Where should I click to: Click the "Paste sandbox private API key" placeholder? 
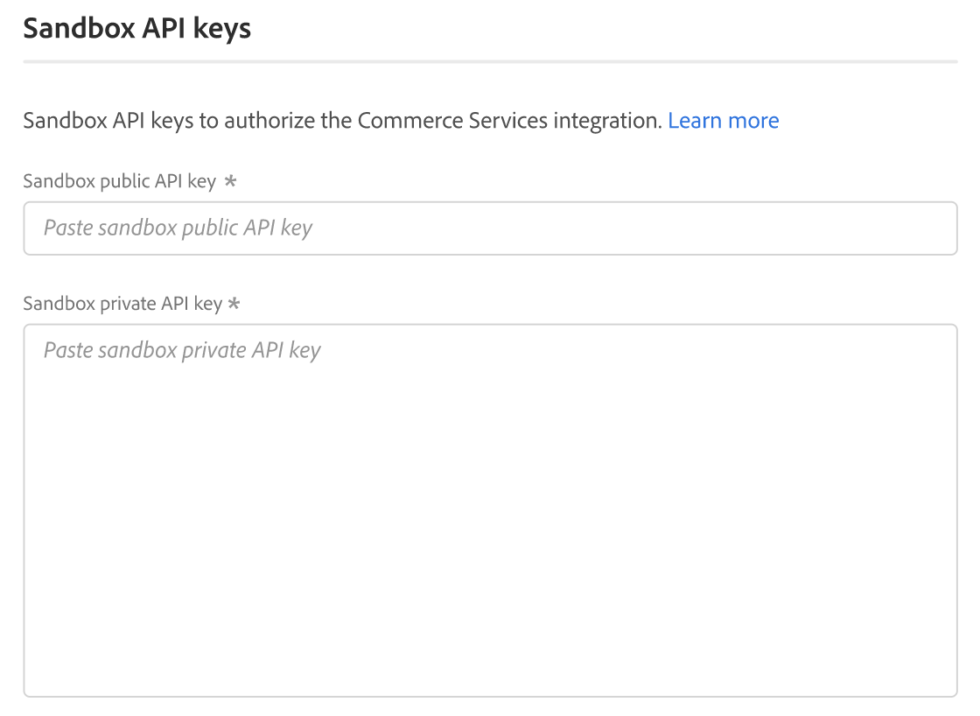click(x=182, y=351)
